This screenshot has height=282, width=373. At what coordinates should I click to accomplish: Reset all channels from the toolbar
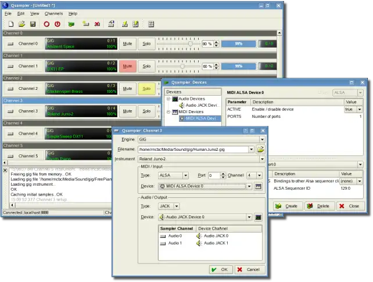pos(135,24)
